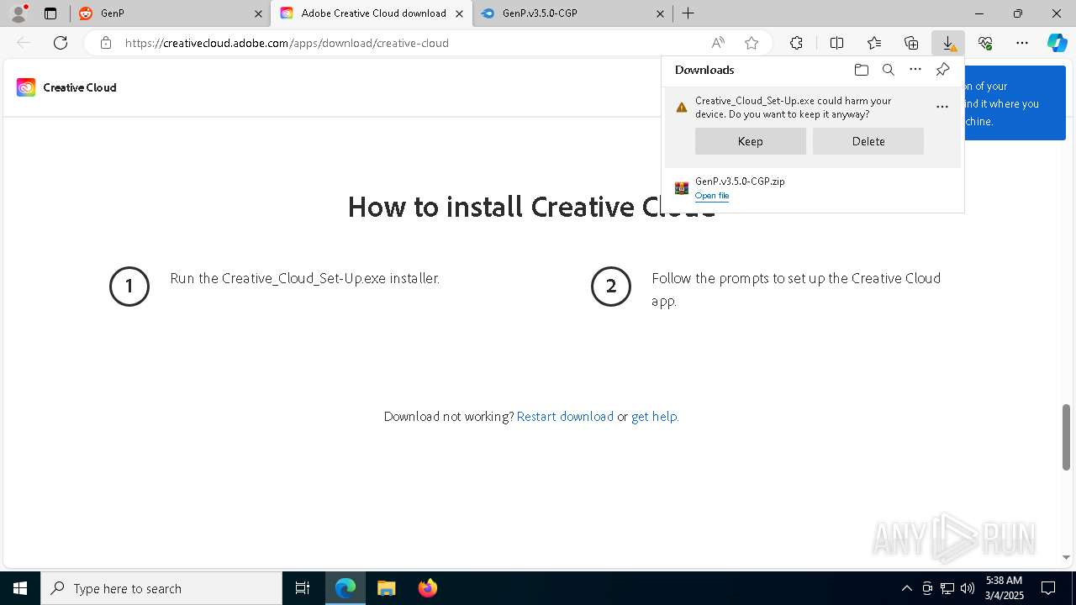Open network status tray icon
Viewport: 1076px width, 605px height.
(x=947, y=588)
